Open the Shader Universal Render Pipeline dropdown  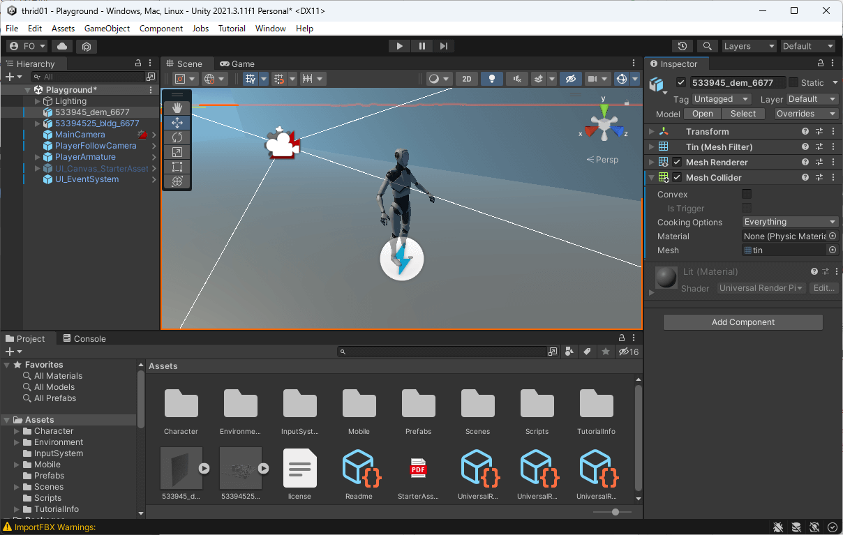pos(761,288)
